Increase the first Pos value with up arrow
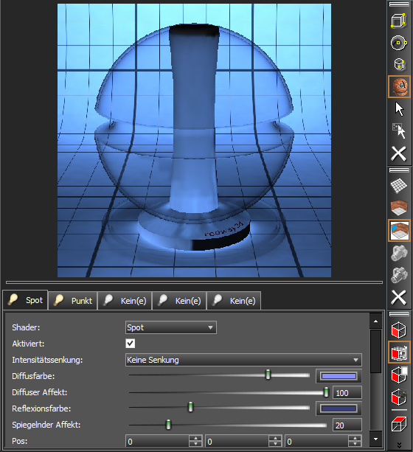413x452 pixels. click(x=196, y=438)
